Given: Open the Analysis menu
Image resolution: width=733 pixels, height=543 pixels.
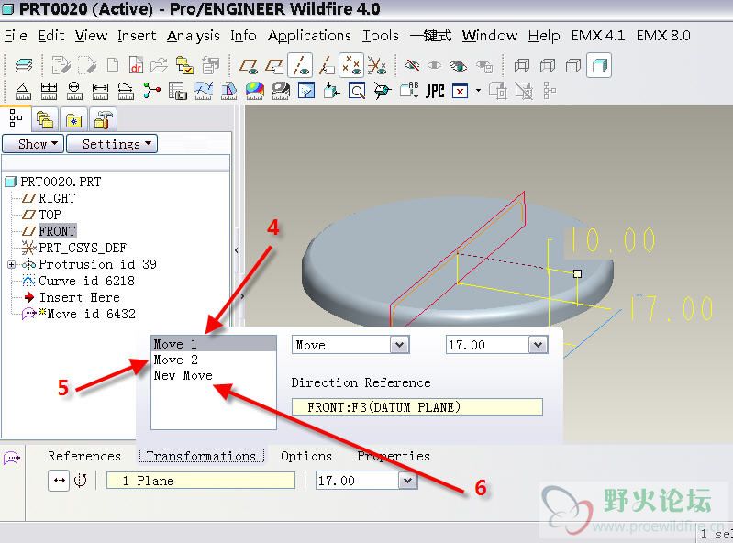Looking at the screenshot, I should tap(193, 36).
